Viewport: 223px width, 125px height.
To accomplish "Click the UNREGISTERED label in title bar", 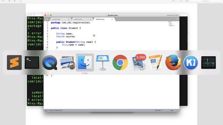I will point(172,15).
